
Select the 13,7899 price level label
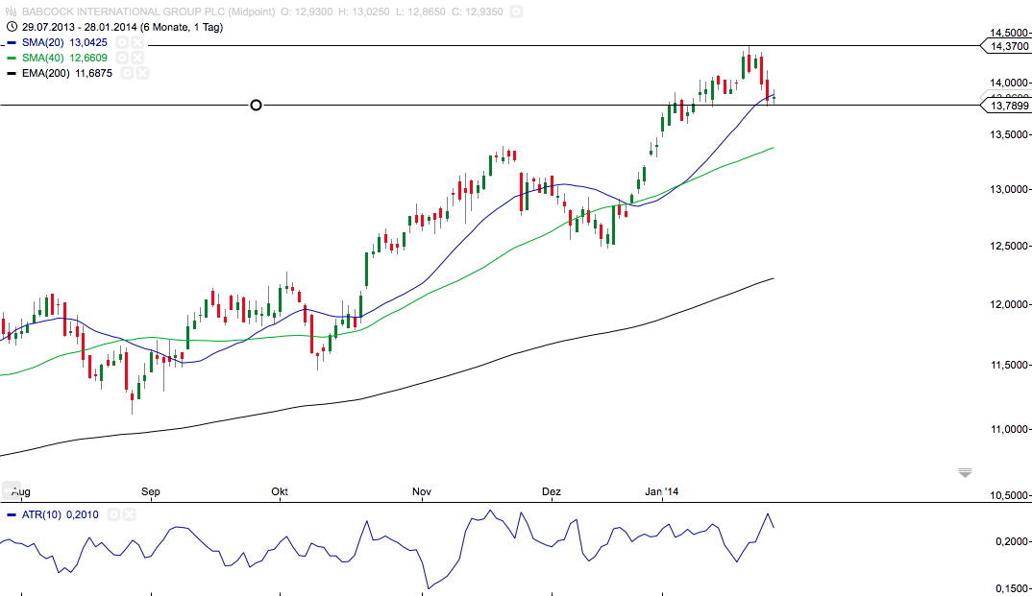tap(1006, 106)
